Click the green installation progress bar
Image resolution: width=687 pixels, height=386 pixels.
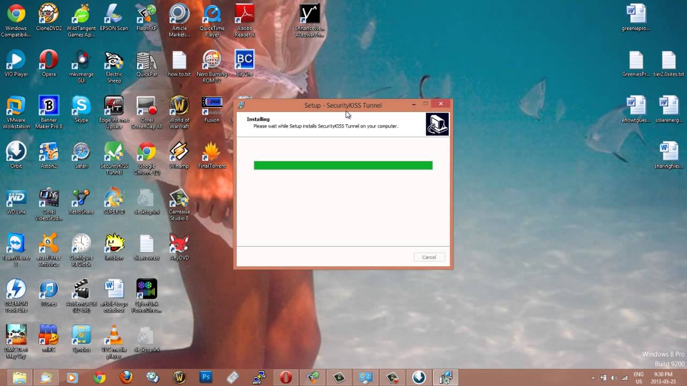click(343, 166)
